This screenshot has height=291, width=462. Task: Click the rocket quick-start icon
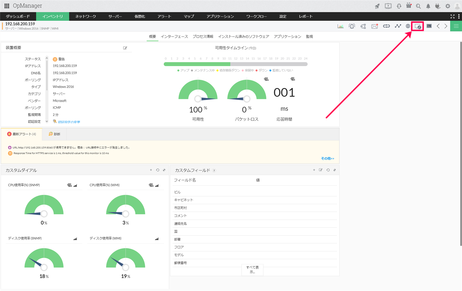(x=377, y=6)
